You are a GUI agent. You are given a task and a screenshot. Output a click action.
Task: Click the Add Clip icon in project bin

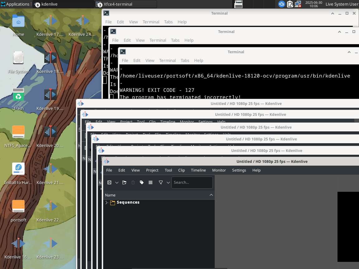click(109, 182)
